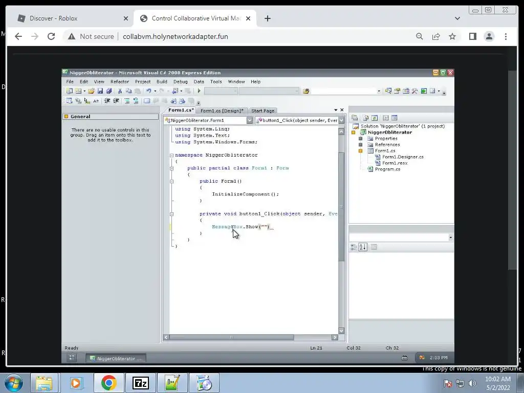Click the Add New Item toolbar icon
The height and width of the screenshot is (393, 524).
click(78, 91)
